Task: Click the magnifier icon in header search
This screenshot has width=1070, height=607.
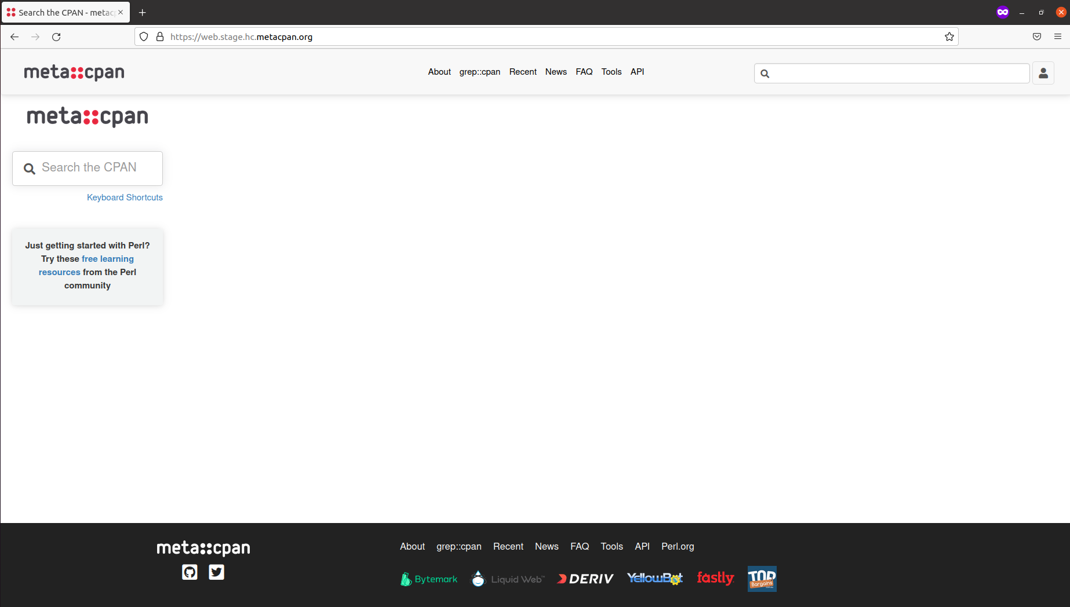Action: 765,74
